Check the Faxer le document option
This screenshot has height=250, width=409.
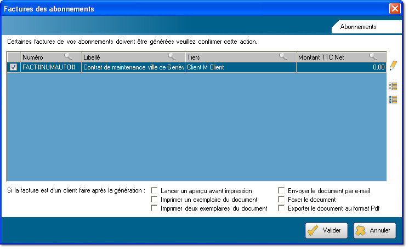(x=281, y=200)
